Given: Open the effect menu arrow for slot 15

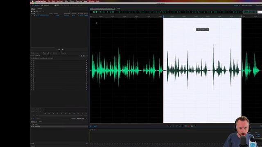Looking at the screenshot, I should [x=87, y=88].
